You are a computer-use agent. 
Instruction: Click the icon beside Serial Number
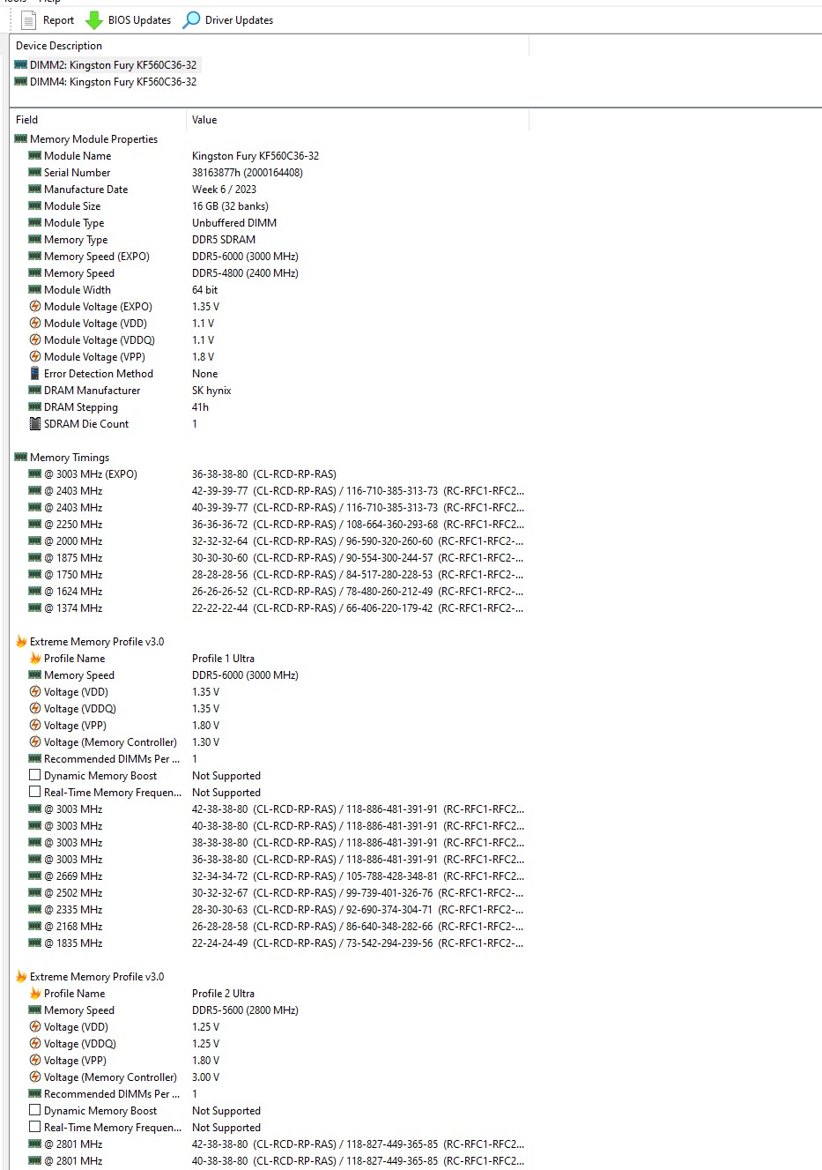35,172
